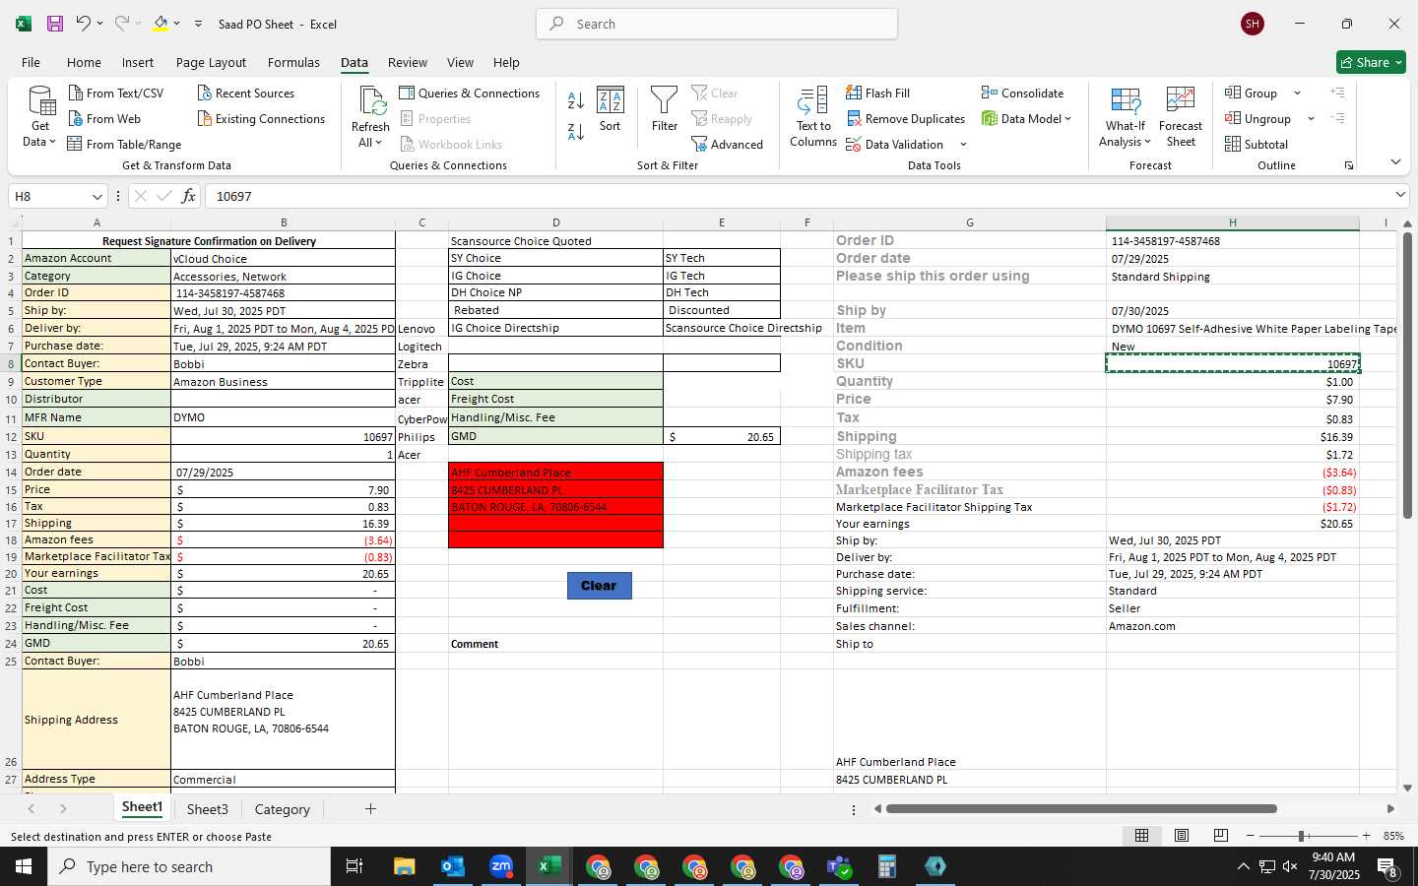Screen dimensions: 1418x886
Task: Open Existing Connections
Action: [261, 119]
